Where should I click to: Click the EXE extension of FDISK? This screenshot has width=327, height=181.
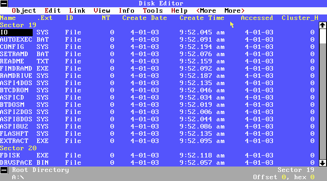pyautogui.click(x=43, y=156)
